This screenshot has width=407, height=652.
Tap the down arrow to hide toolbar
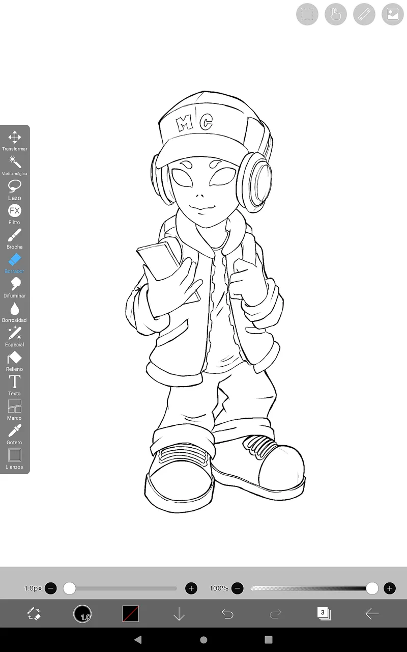tap(179, 614)
